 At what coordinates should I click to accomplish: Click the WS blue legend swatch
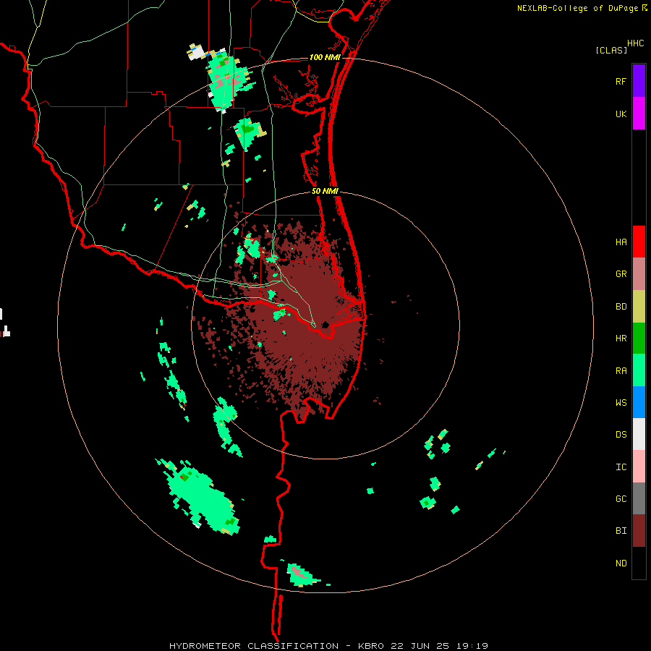click(639, 402)
